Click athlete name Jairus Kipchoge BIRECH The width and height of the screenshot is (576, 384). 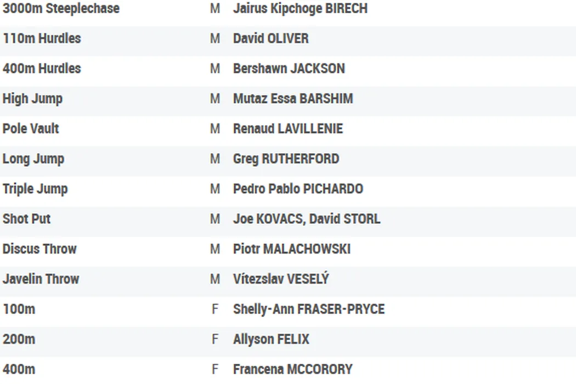coord(300,9)
